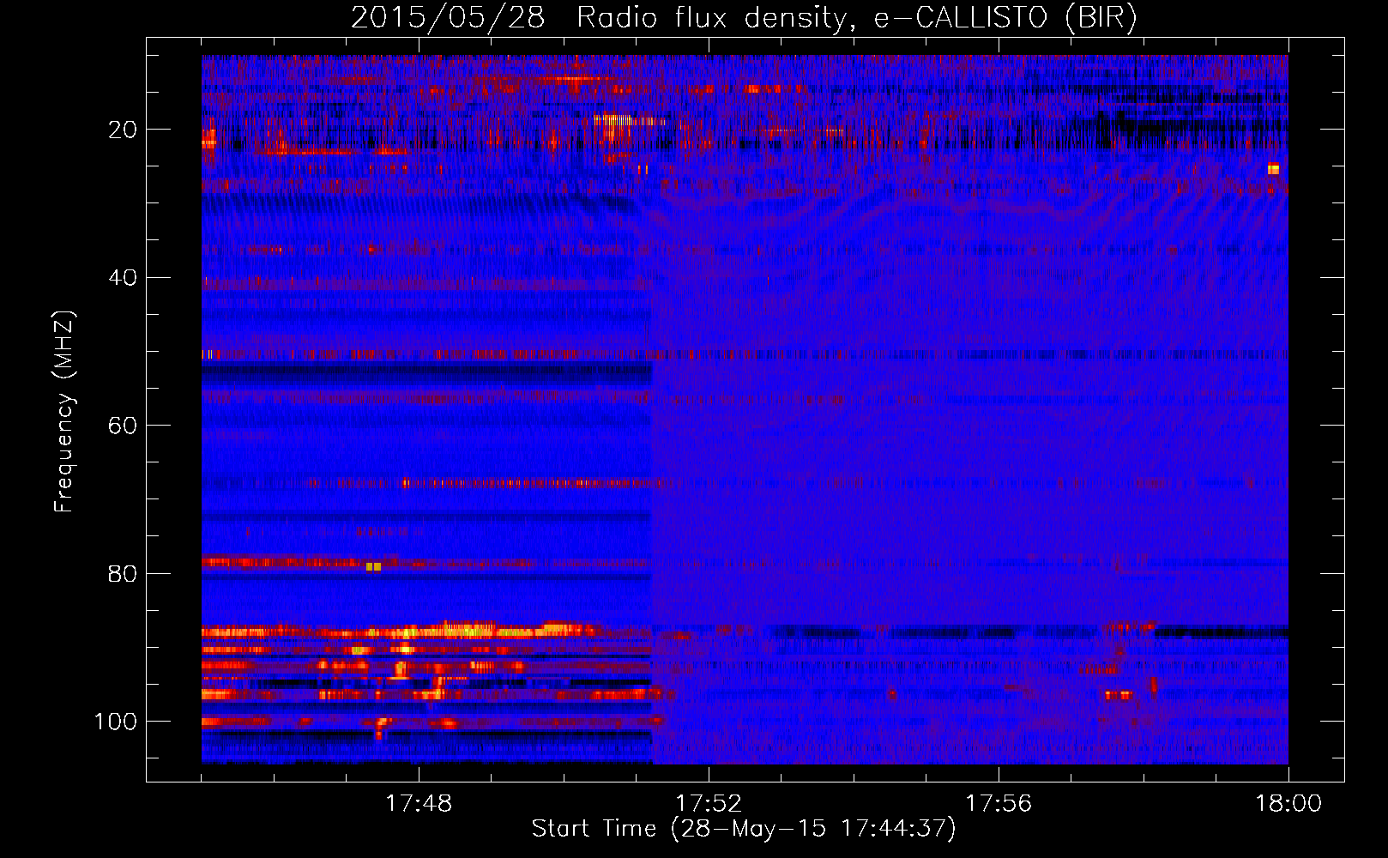Click the 18:00 time tick label
The width and height of the screenshot is (1388, 858).
click(x=1288, y=804)
